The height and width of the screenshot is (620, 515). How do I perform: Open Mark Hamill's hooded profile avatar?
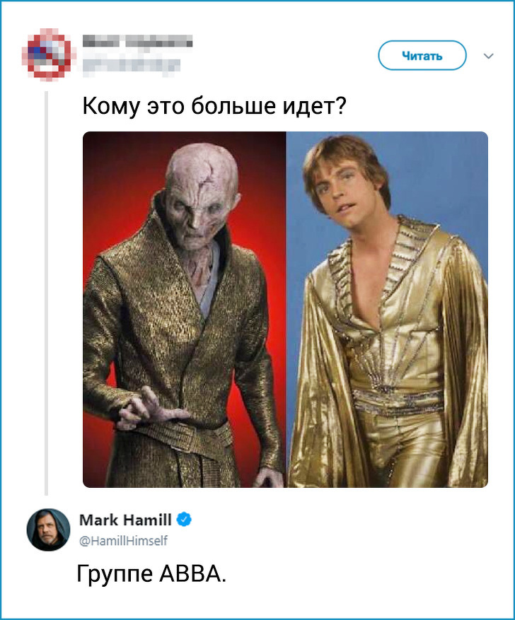(48, 530)
